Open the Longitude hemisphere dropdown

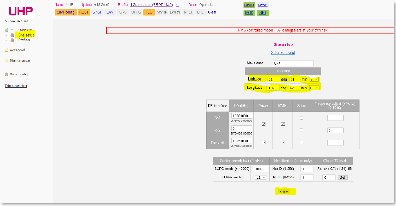(314, 88)
